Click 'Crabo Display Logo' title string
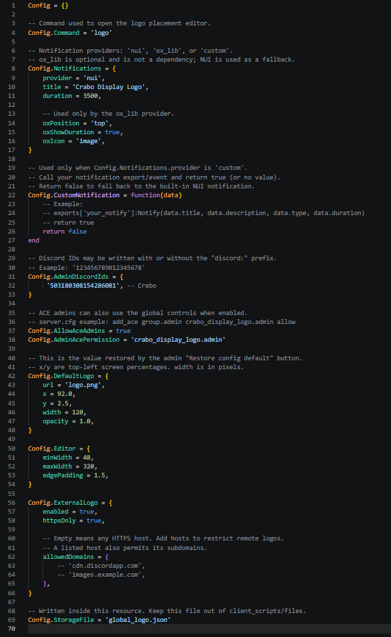 (x=109, y=87)
